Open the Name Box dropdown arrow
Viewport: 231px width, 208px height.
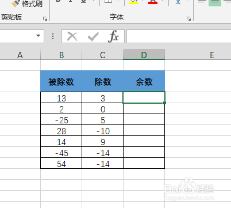[38, 36]
